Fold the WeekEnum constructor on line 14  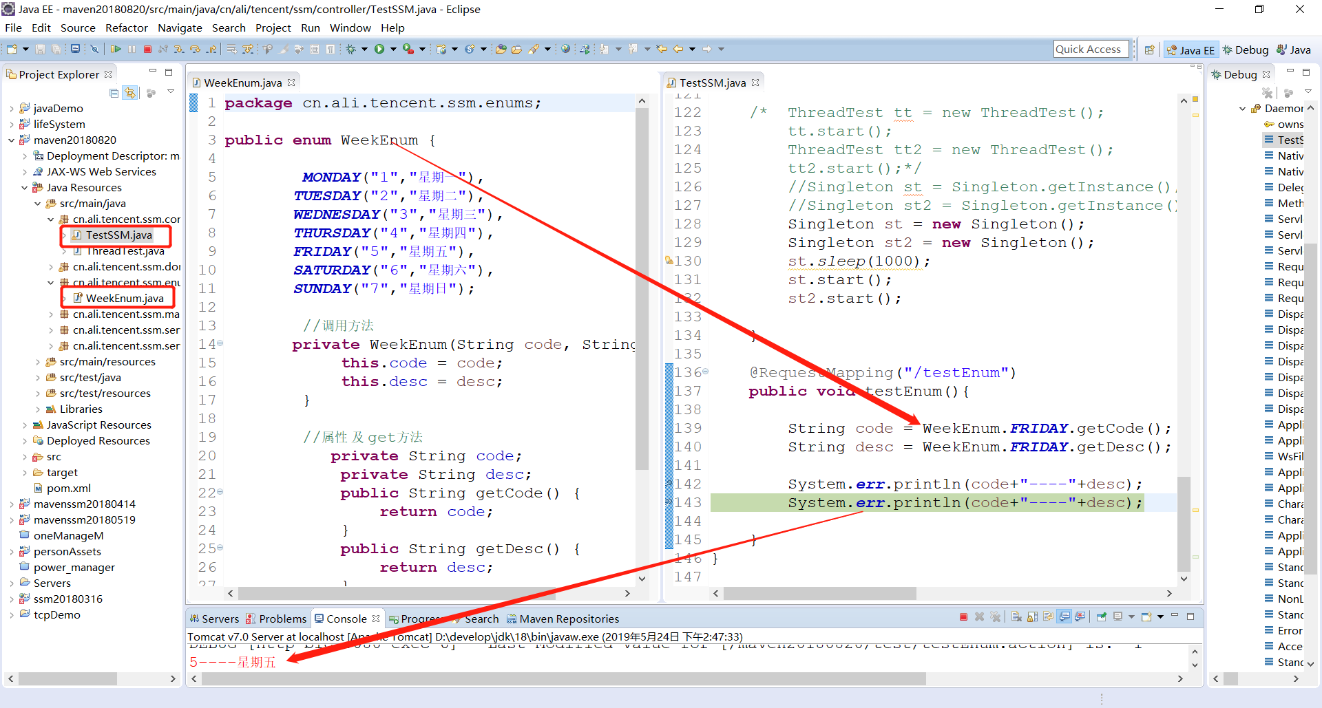tap(220, 343)
